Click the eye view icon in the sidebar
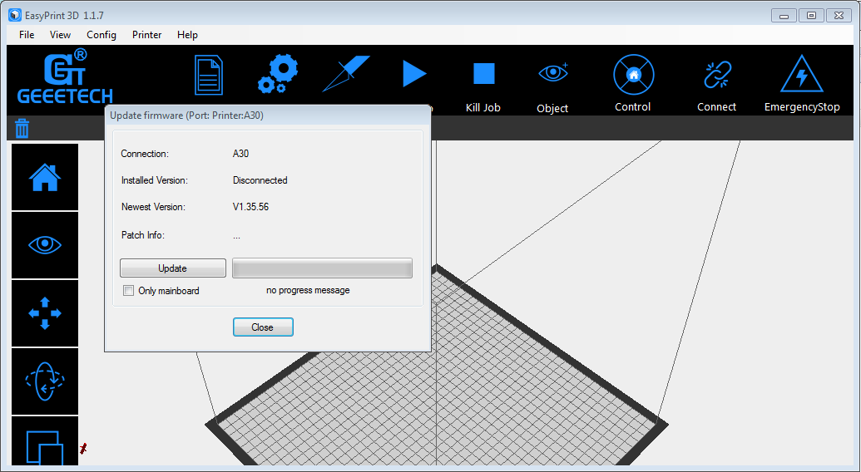This screenshot has height=472, width=861. click(x=45, y=245)
